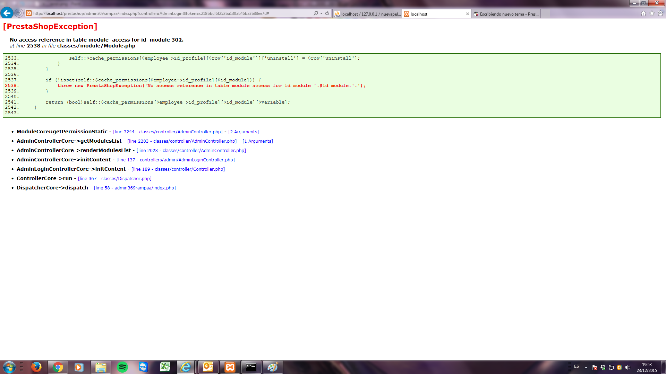This screenshot has height=374, width=666.
Task: Open the browser Home icon
Action: [643, 14]
